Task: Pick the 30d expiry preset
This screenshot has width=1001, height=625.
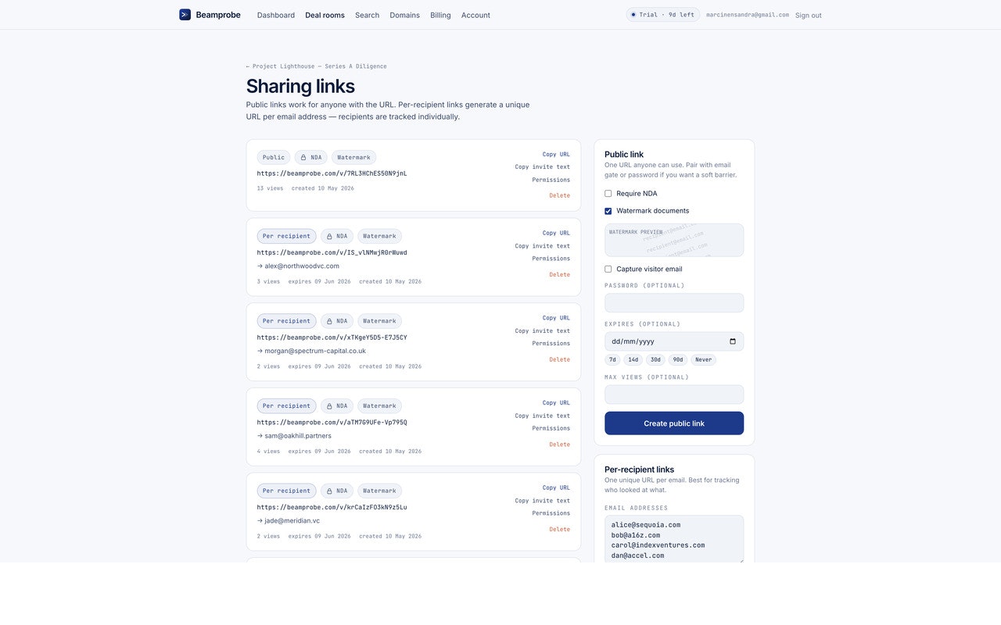Action: pos(655,360)
